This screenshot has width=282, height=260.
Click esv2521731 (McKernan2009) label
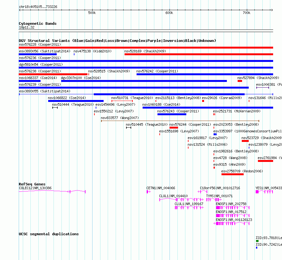coord(237,111)
